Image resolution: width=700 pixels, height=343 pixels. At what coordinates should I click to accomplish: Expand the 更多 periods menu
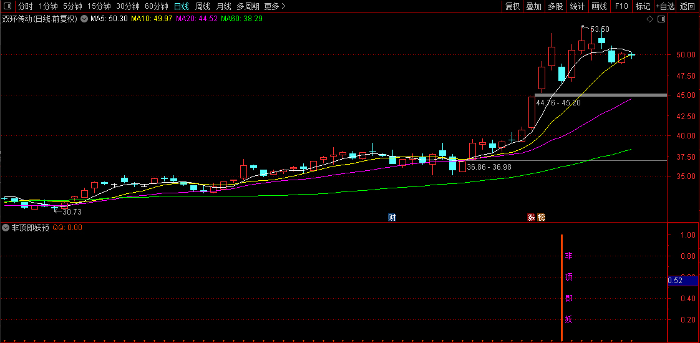(x=275, y=6)
